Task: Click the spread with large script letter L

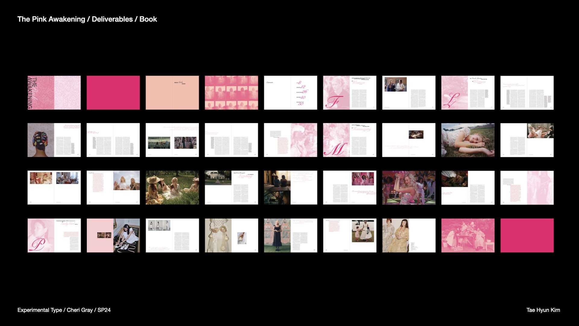Action: [468, 93]
